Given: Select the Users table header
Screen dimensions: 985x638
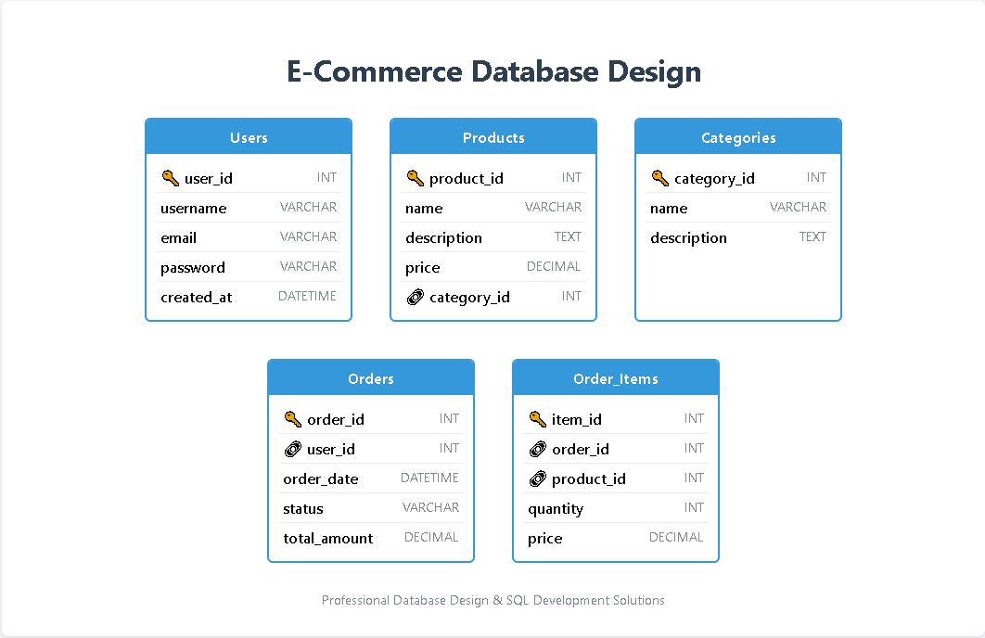Looking at the screenshot, I should pyautogui.click(x=249, y=137).
